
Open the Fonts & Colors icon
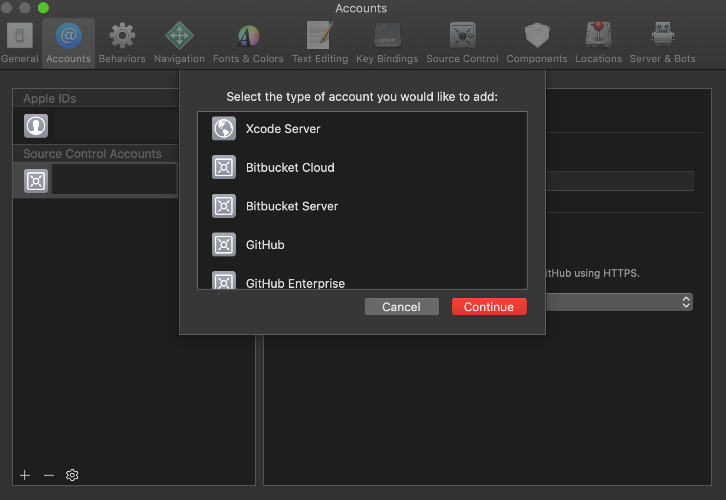point(248,35)
